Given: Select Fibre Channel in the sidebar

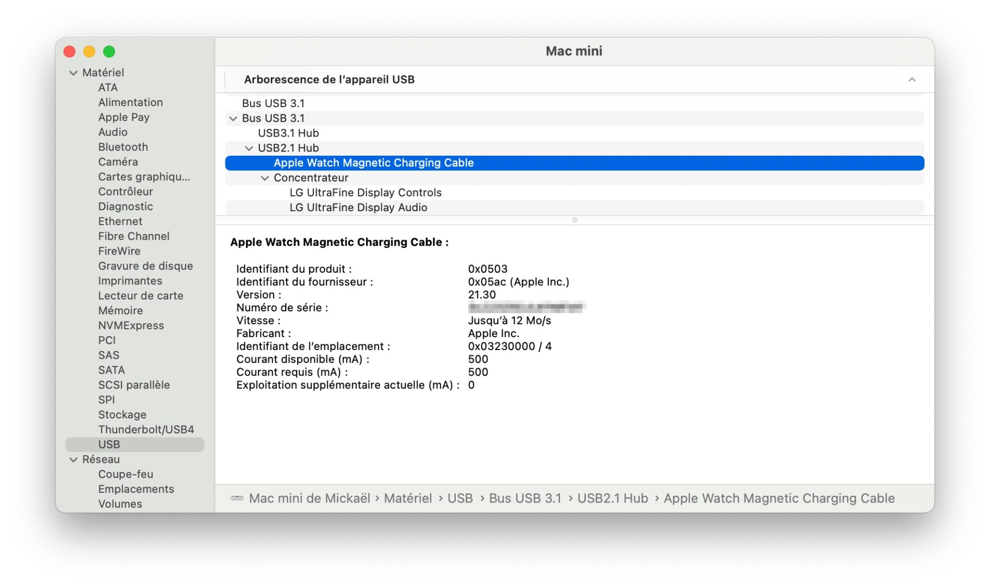Looking at the screenshot, I should point(134,236).
